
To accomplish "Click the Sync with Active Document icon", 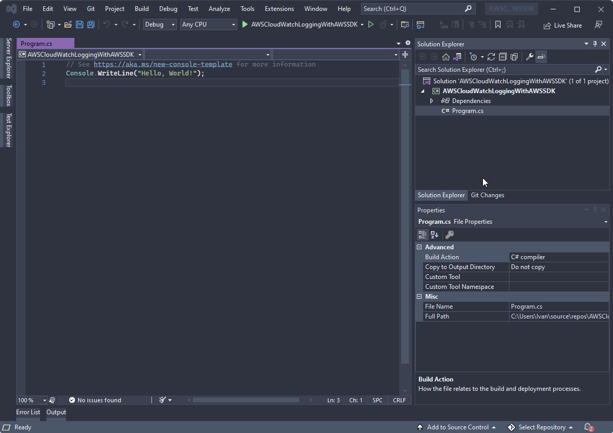I will 491,57.
